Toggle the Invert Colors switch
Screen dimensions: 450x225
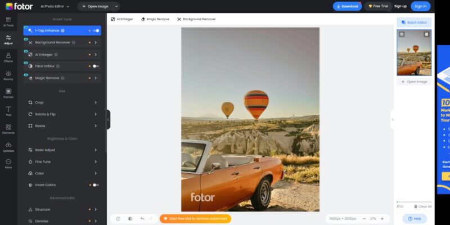coord(96,185)
